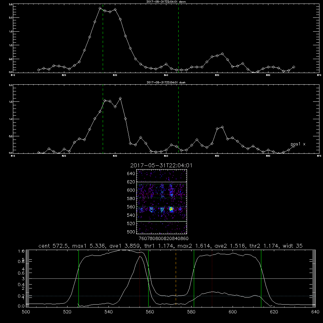Click the 600 label on bottom profile x-axis

click(x=233, y=312)
